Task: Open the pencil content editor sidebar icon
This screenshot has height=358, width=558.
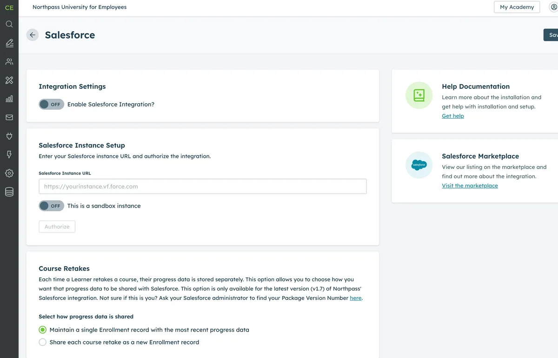Action: point(9,43)
